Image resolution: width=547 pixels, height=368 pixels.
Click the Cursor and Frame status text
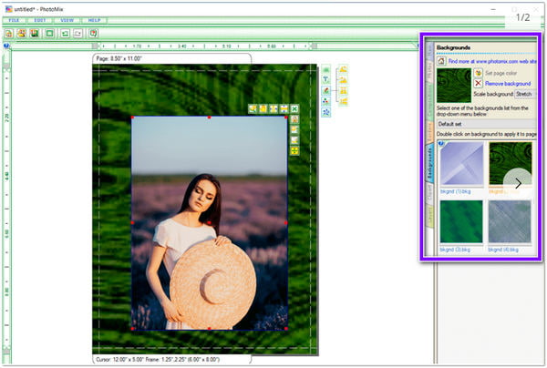tap(158, 359)
